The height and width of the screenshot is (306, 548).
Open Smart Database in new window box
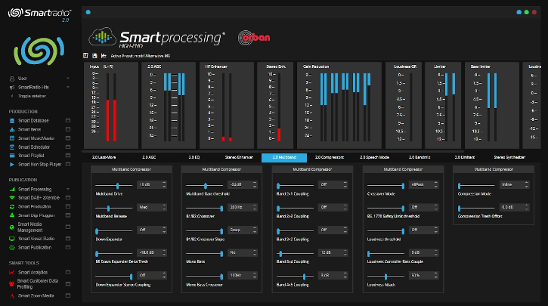tap(68, 121)
